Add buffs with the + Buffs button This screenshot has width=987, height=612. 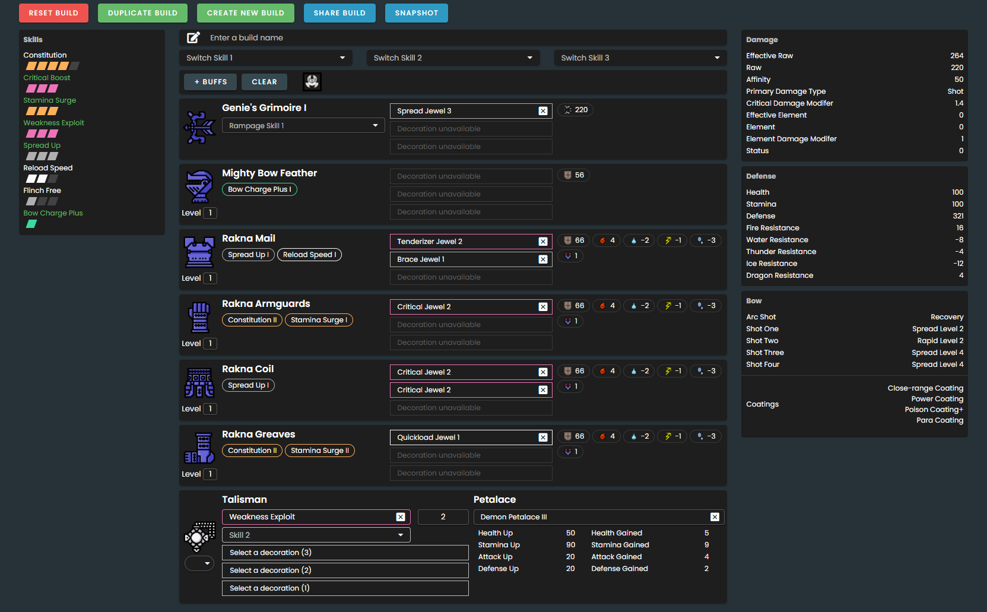[x=211, y=82]
